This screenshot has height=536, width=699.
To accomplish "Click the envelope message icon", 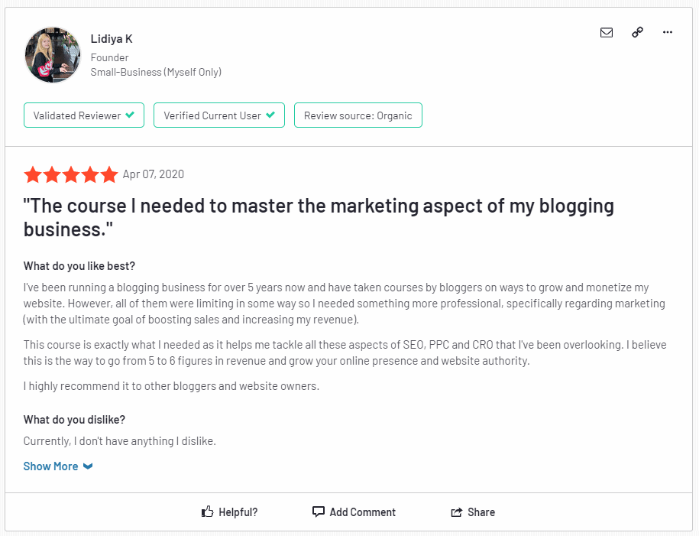I will click(607, 32).
